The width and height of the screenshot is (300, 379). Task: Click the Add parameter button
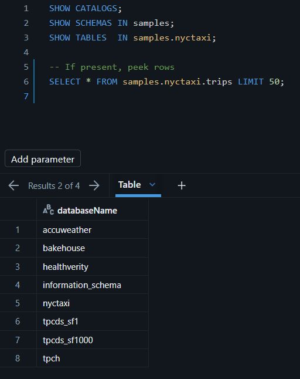pyautogui.click(x=43, y=158)
